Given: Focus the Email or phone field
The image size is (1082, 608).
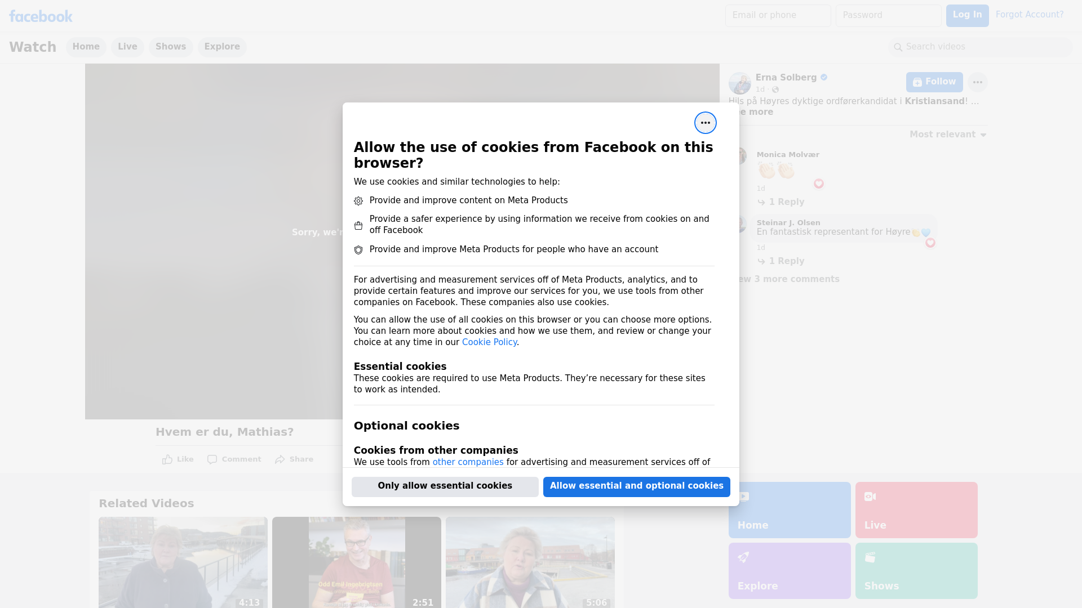Looking at the screenshot, I should click(x=778, y=16).
